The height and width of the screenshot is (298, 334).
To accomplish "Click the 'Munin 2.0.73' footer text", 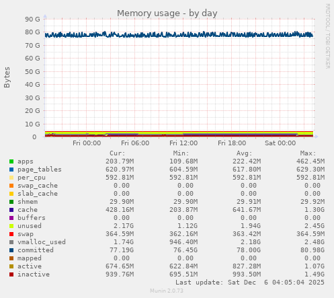I will coord(167,291).
